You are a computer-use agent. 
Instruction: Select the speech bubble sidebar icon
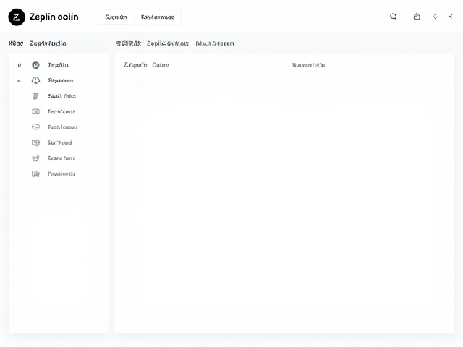click(35, 80)
